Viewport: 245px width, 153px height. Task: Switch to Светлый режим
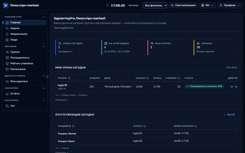(183, 5)
